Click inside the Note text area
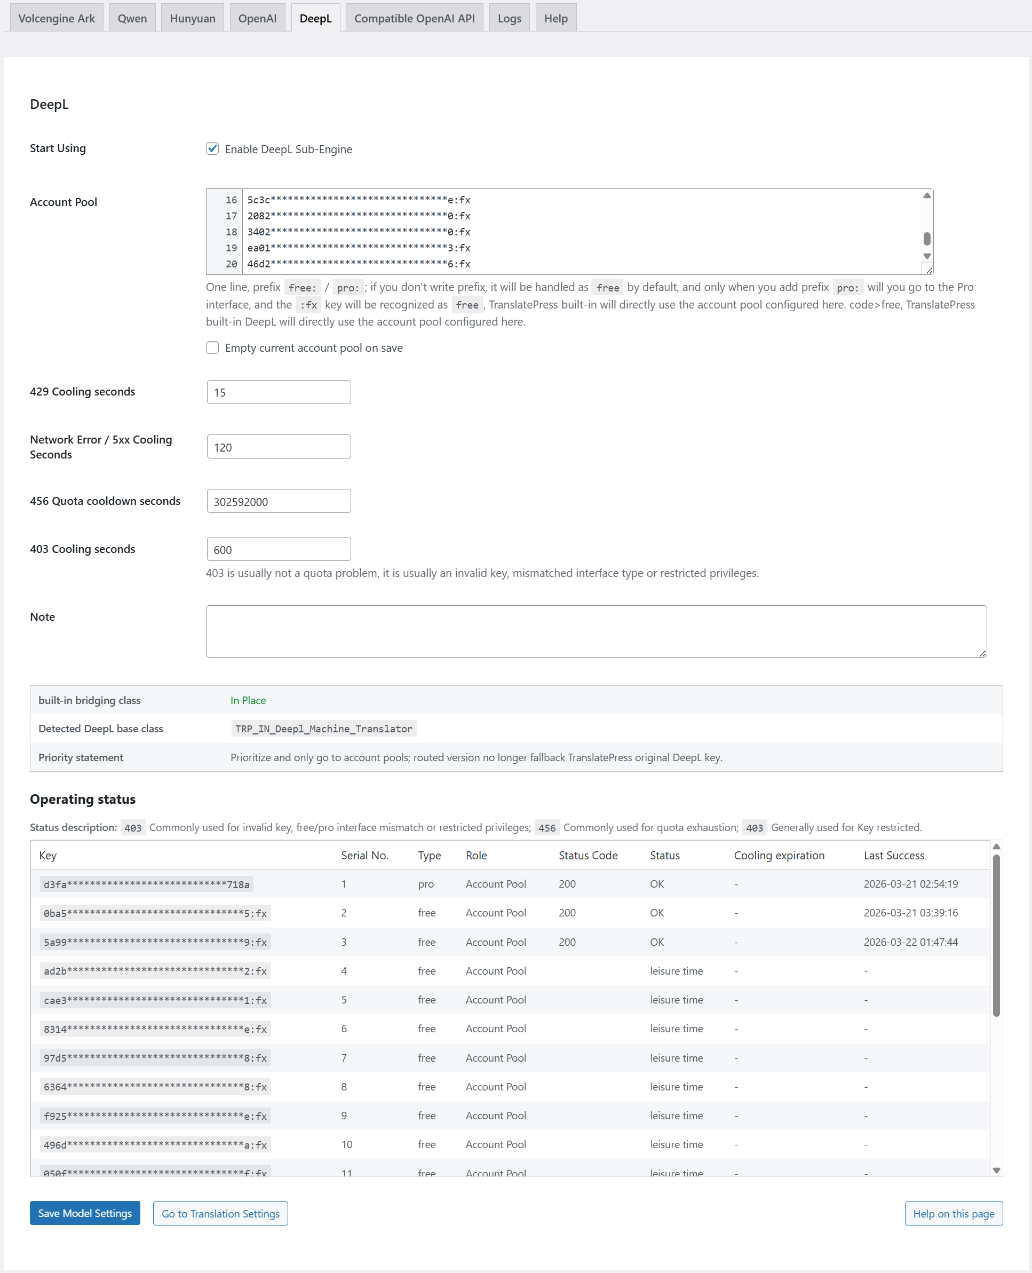Image resolution: width=1032 pixels, height=1273 pixels. tap(596, 631)
